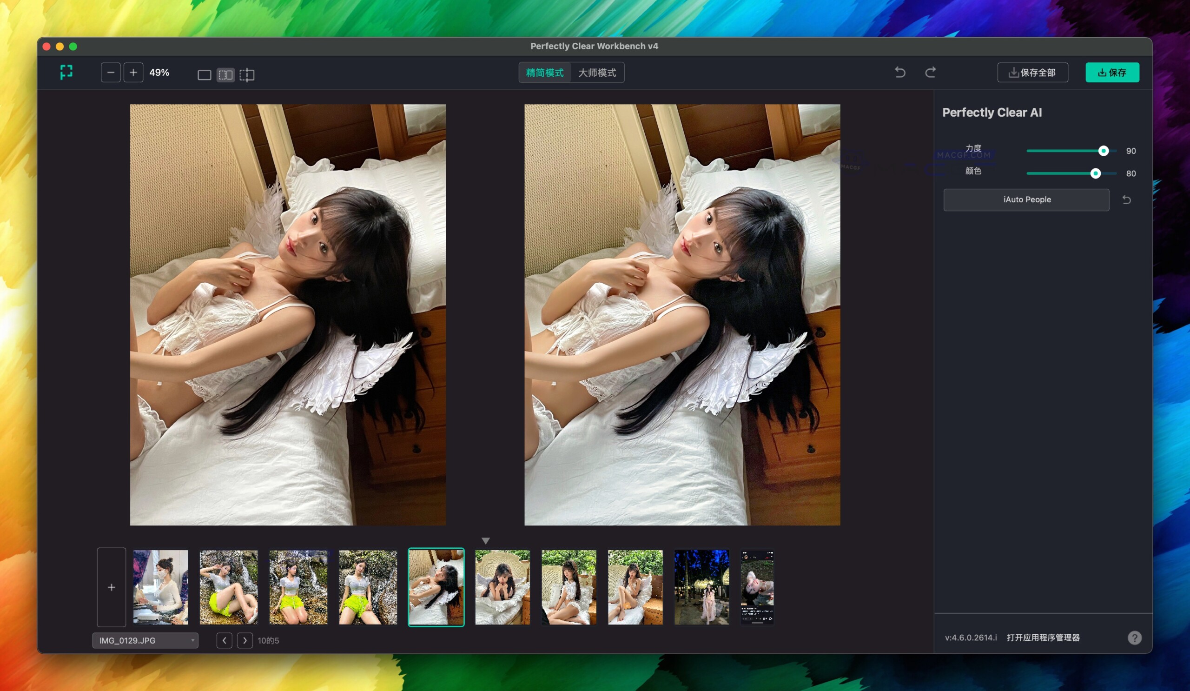Click the undo arrow icon
Image resolution: width=1190 pixels, height=691 pixels.
tap(900, 72)
